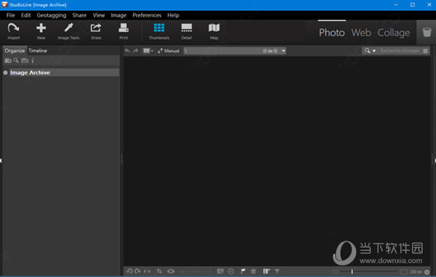Click the descriptor panel icon in bottom toolbar
The height and width of the screenshot is (277, 436).
[266, 271]
